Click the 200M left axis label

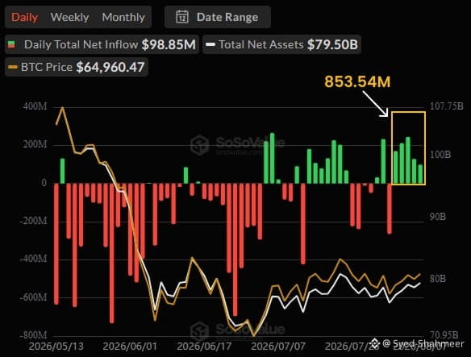coord(35,144)
